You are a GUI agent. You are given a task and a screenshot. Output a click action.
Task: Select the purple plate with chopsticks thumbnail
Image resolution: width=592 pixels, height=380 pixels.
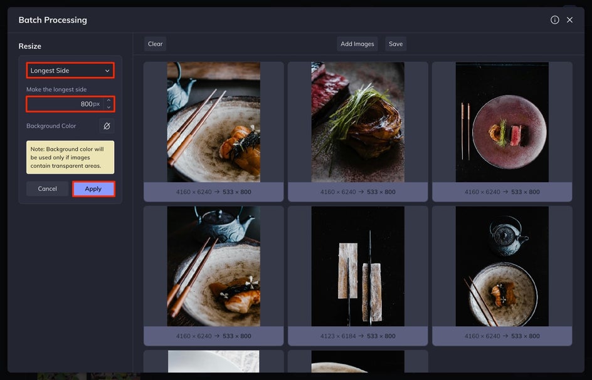coord(502,122)
